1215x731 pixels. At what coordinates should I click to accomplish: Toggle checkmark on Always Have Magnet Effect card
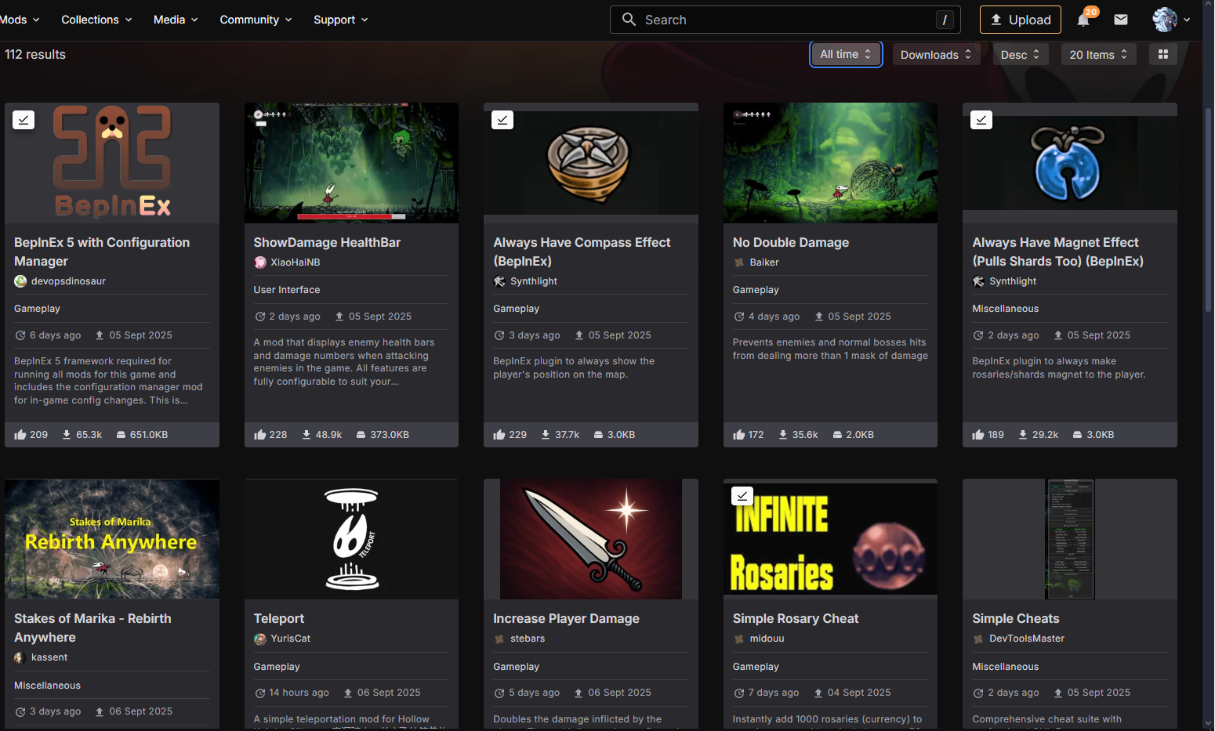(981, 120)
